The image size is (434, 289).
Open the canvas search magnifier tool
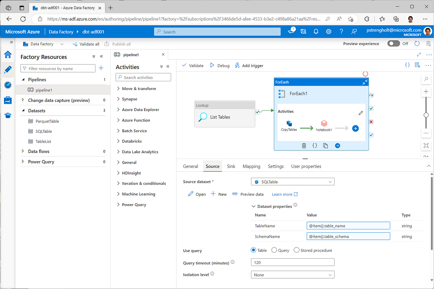pyautogui.click(x=426, y=79)
